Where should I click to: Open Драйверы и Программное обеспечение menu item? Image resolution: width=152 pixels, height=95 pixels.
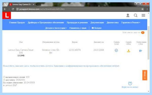(46, 23)
